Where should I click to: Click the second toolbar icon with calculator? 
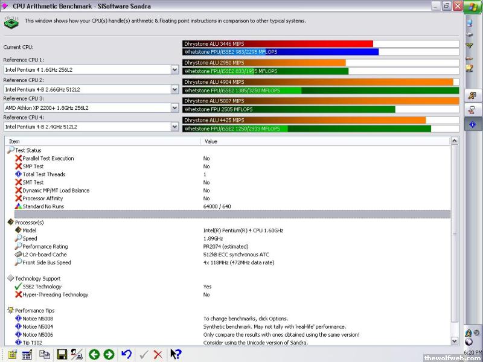tap(27, 355)
